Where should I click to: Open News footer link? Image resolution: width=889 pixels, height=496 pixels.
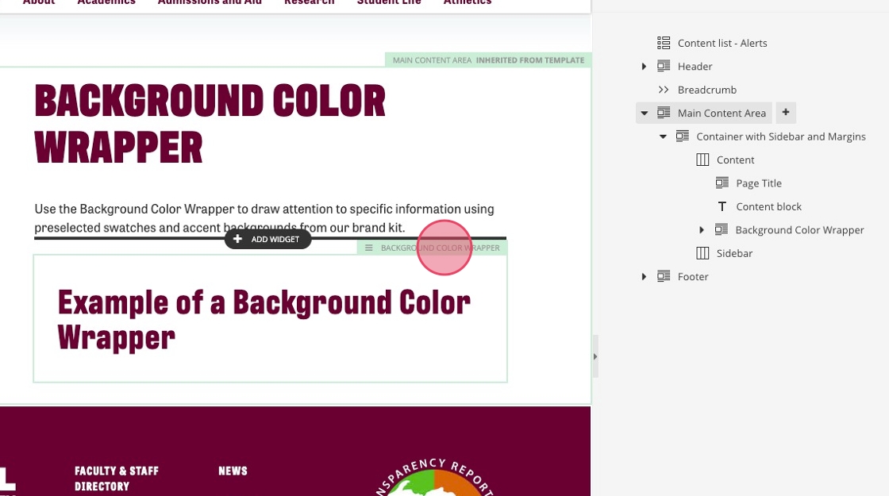pyautogui.click(x=233, y=471)
